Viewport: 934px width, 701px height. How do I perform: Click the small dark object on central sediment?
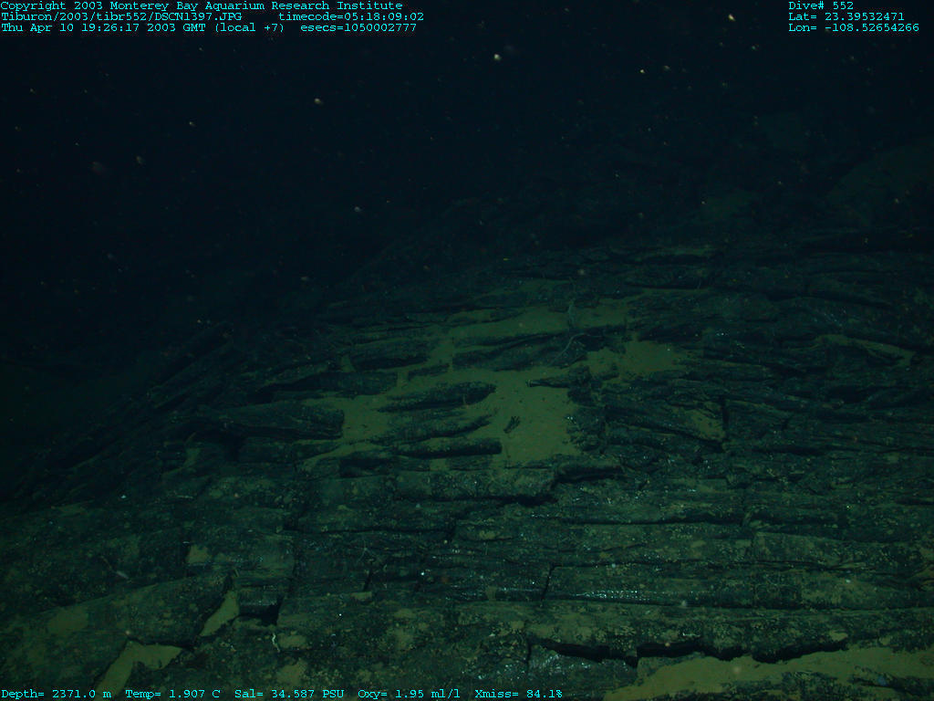pyautogui.click(x=512, y=424)
